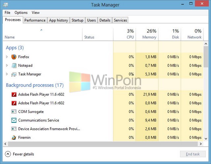This screenshot has width=211, height=164.
Task: Click the Device Association Framework icon
Action: (14, 129)
